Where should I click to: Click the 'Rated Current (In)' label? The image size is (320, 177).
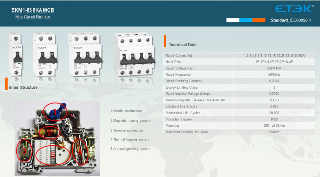(x=179, y=55)
